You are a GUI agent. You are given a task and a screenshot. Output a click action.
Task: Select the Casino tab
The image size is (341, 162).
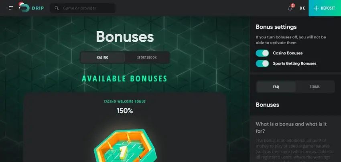pos(103,57)
